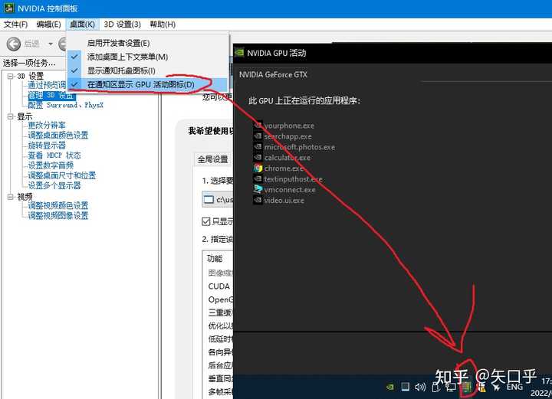This screenshot has height=399, width=552.
Task: Click the NVIDIA Control Panel title bar icon
Action: coord(8,8)
